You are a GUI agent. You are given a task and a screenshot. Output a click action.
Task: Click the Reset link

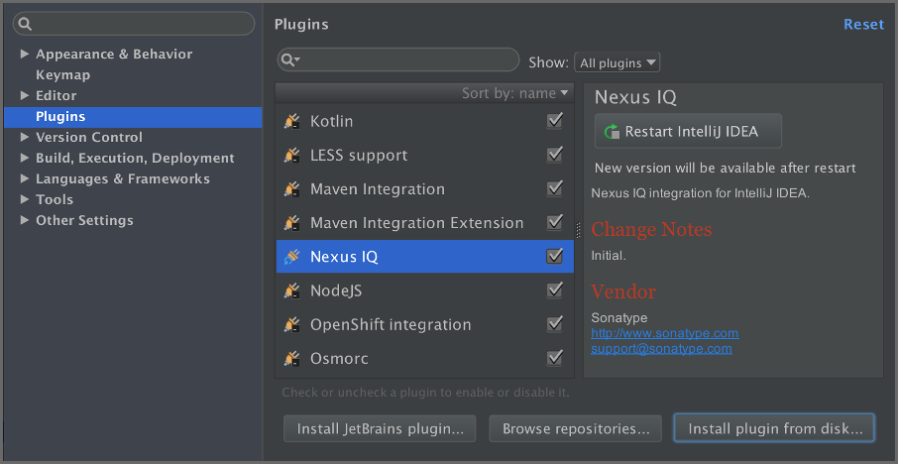click(863, 24)
